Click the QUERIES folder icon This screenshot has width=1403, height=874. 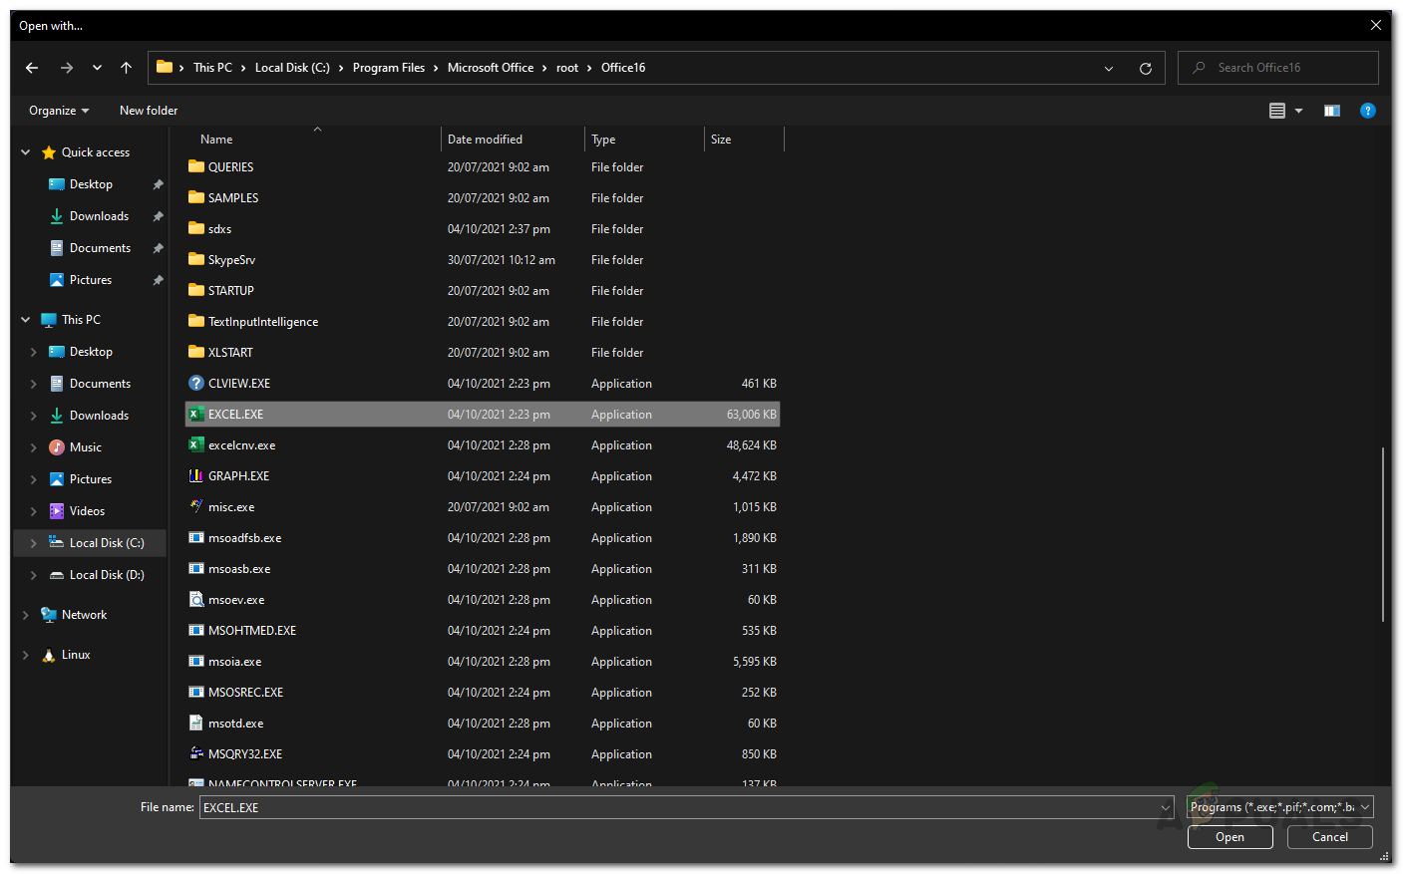(x=196, y=167)
